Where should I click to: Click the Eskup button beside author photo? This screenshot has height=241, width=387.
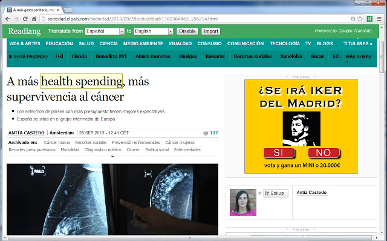click(x=276, y=193)
